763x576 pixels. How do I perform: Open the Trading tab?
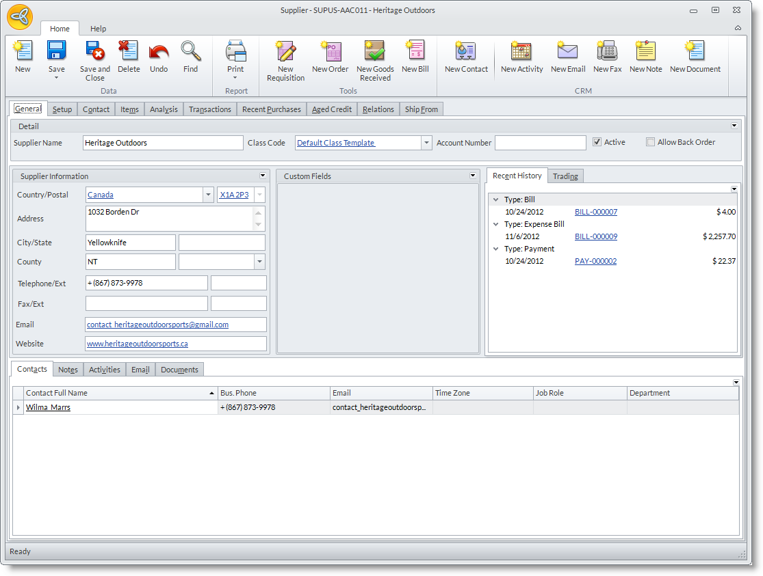565,176
